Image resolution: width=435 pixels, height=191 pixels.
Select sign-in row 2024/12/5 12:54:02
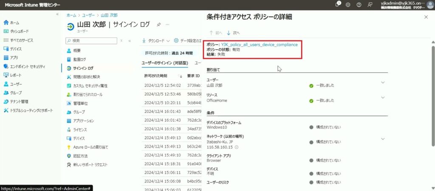coord(163,86)
